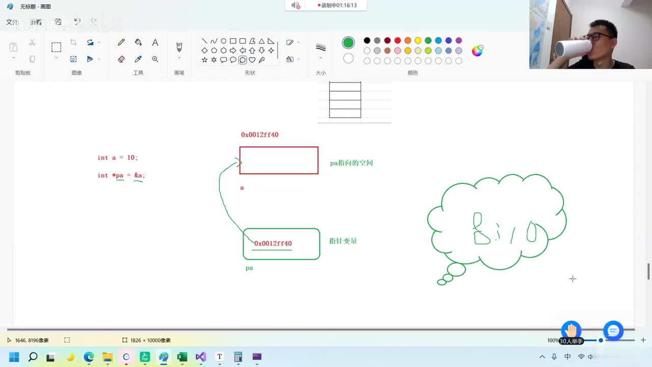This screenshot has width=652, height=367.
Task: Open Microsoft Edge from taskbar
Action: point(89,357)
